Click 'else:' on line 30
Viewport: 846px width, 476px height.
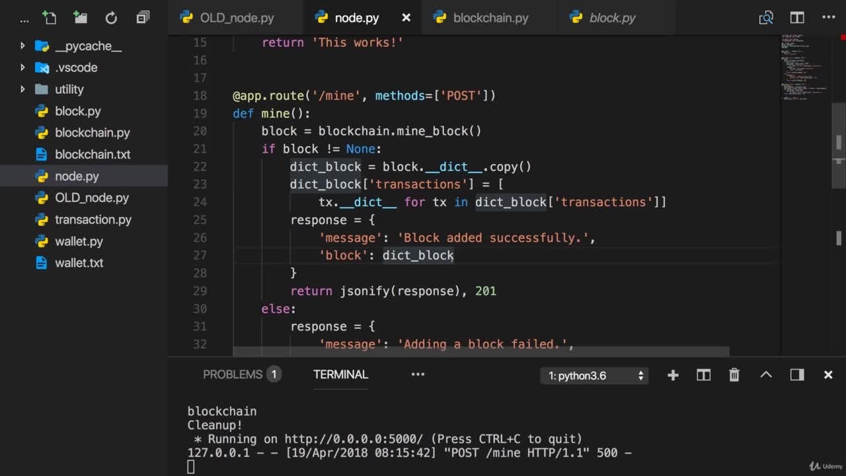coord(278,309)
